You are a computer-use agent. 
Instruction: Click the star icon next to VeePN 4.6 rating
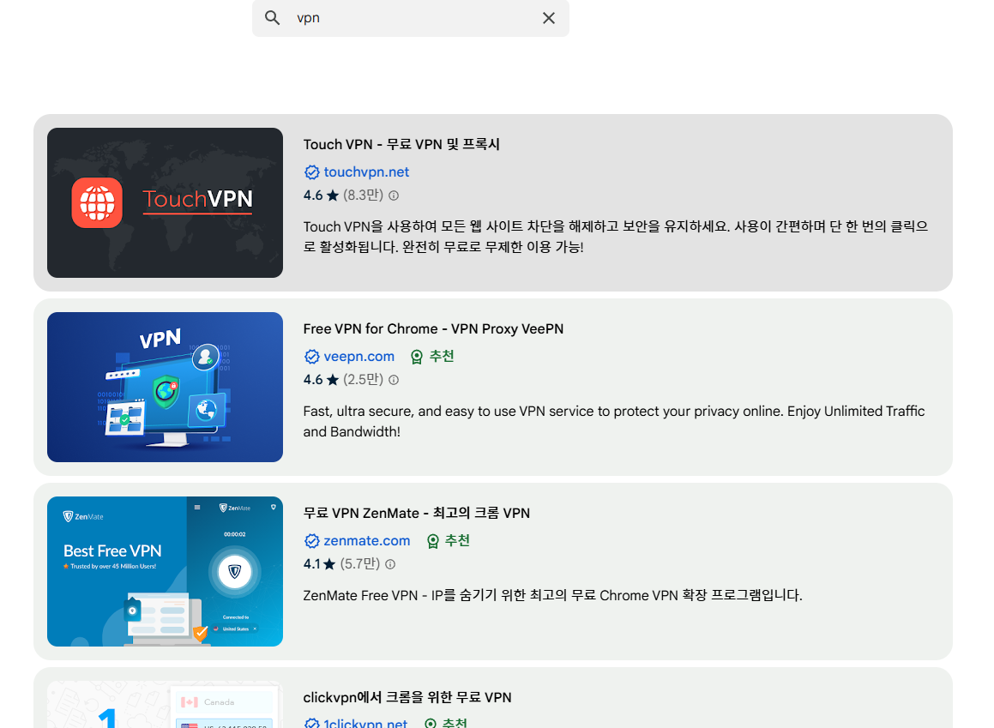[x=333, y=380]
